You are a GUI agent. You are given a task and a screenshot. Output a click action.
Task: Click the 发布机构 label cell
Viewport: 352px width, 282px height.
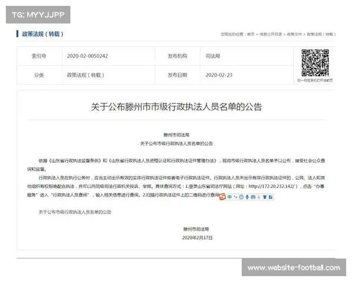pyautogui.click(x=177, y=56)
